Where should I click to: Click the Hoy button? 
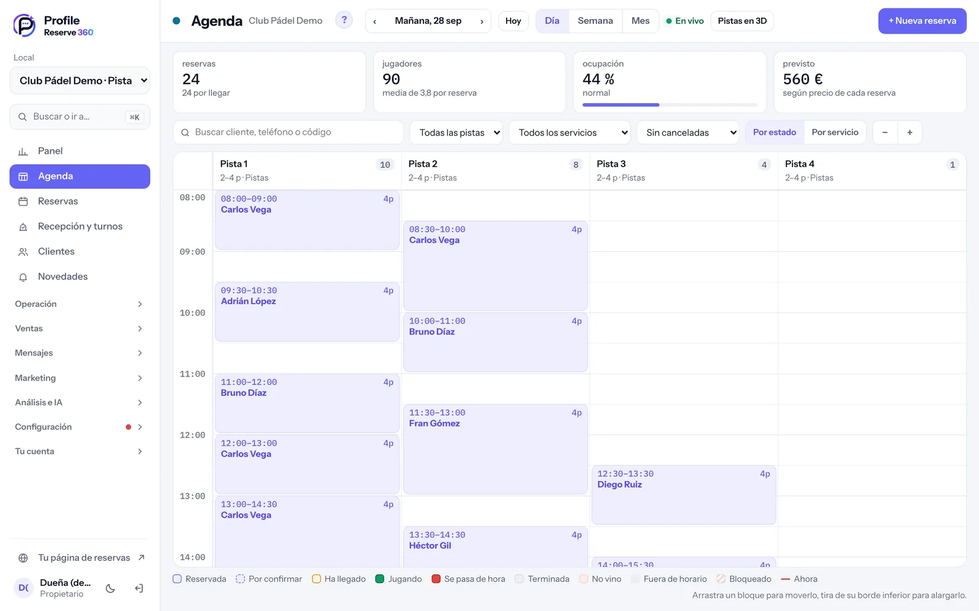(513, 21)
